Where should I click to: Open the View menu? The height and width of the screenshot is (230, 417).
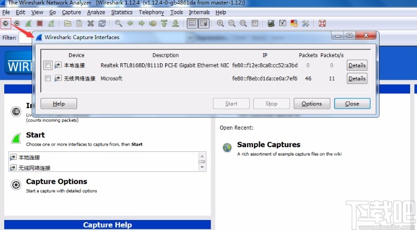(37, 12)
